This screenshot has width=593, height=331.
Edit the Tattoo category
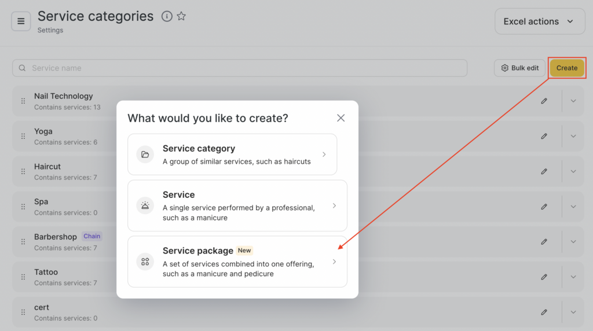pyautogui.click(x=544, y=277)
